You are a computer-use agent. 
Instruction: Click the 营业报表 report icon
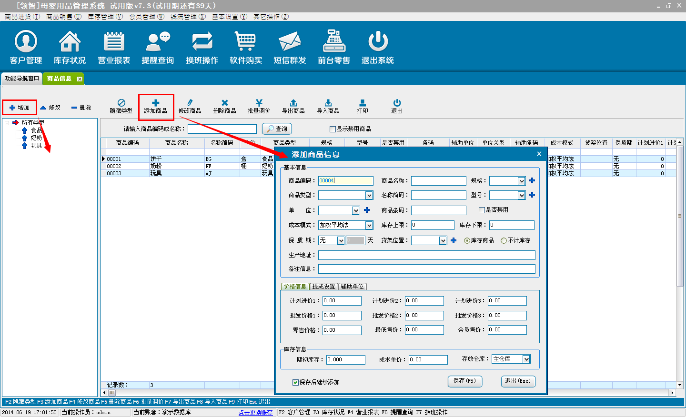pos(114,47)
